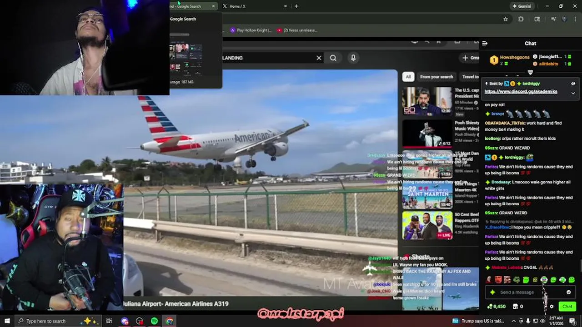Open the Veeze unreleased bookmark

[297, 30]
